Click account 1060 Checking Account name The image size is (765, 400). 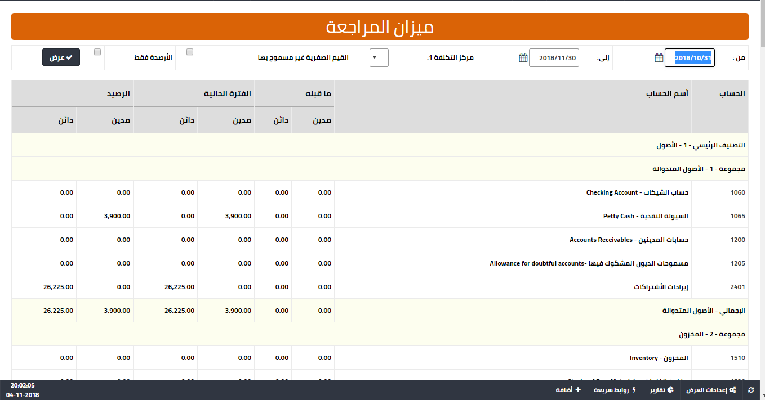(637, 192)
